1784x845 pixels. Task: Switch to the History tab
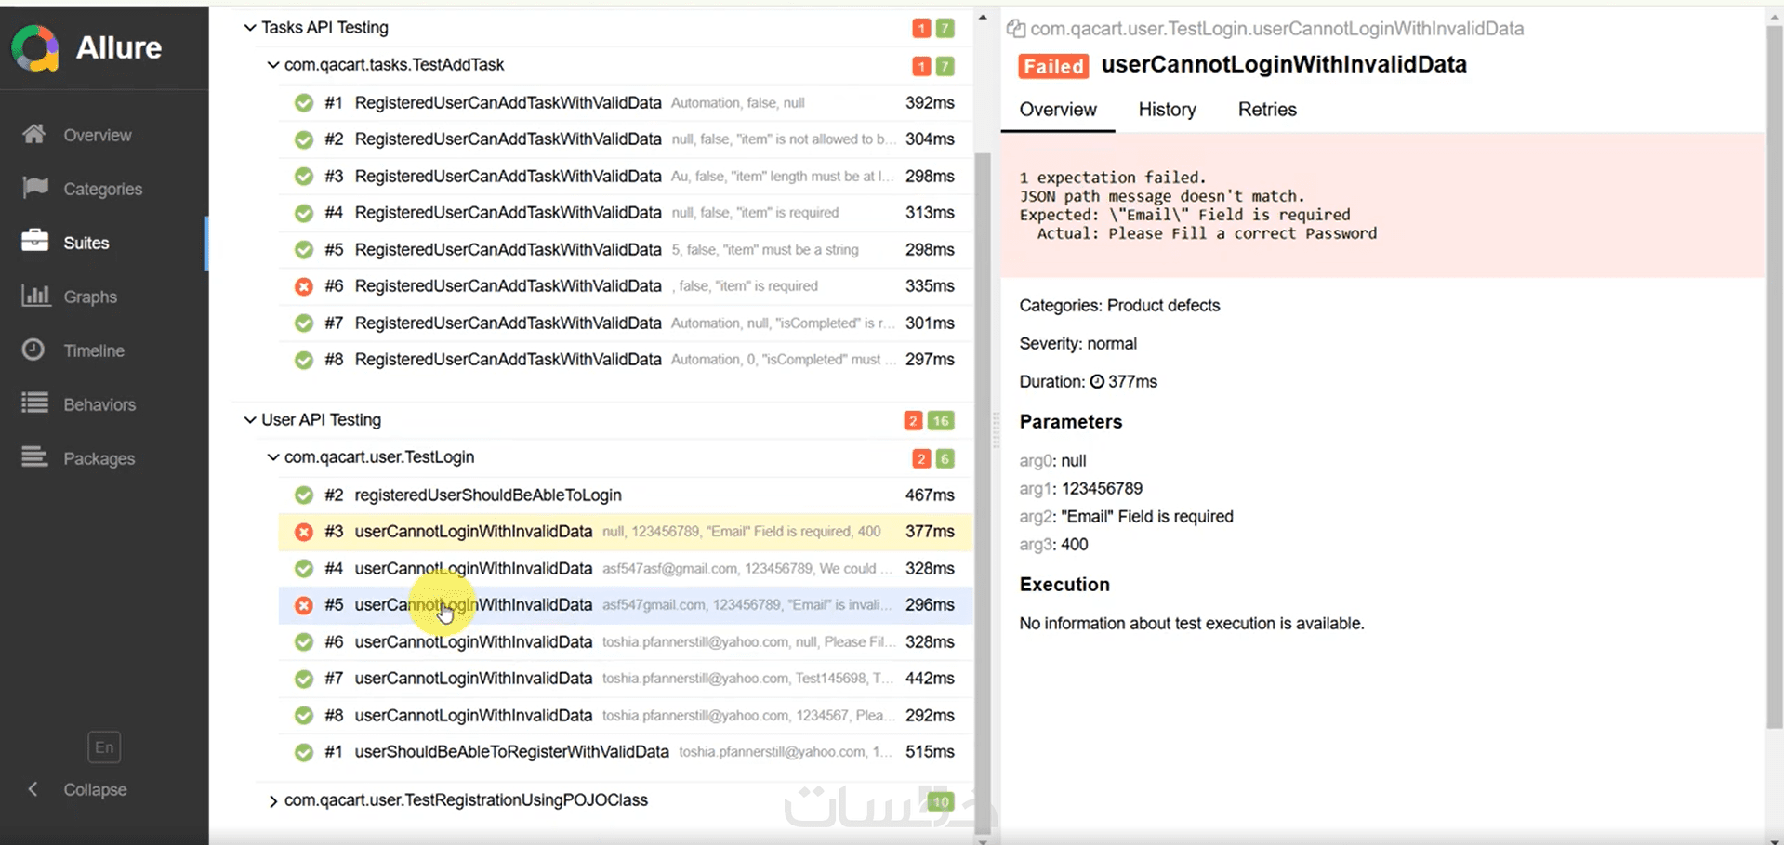(x=1167, y=110)
